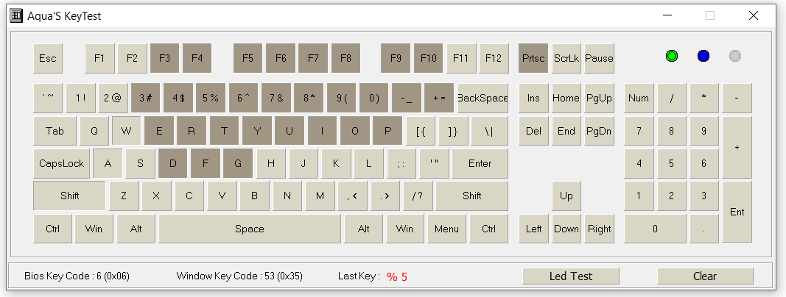
Task: Click the Down arrow key
Action: click(x=566, y=229)
